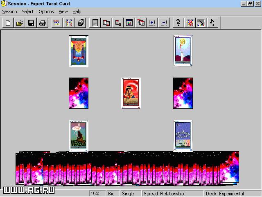Image resolution: width=262 pixels, height=197 pixels.
Task: Expand the View menu
Action: coord(63,11)
